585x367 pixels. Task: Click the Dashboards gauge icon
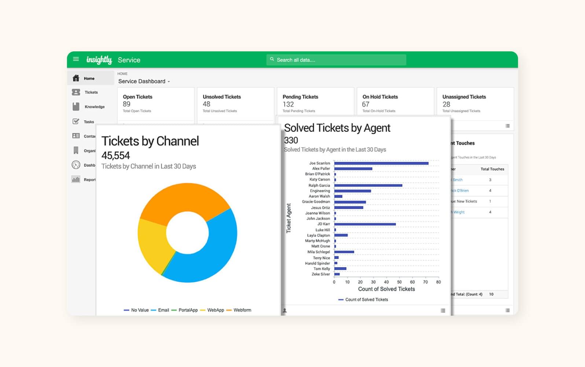[76, 165]
